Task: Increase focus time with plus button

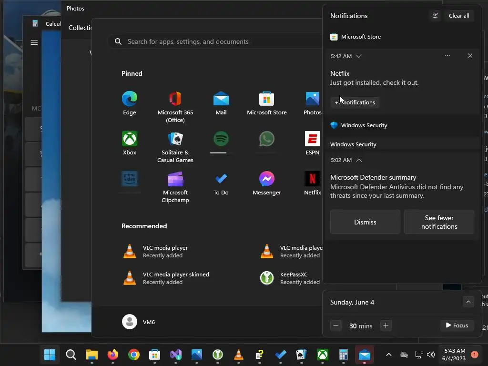Action: pyautogui.click(x=386, y=325)
